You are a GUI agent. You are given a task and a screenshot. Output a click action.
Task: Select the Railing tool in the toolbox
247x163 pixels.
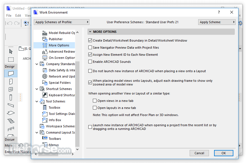[11, 129]
